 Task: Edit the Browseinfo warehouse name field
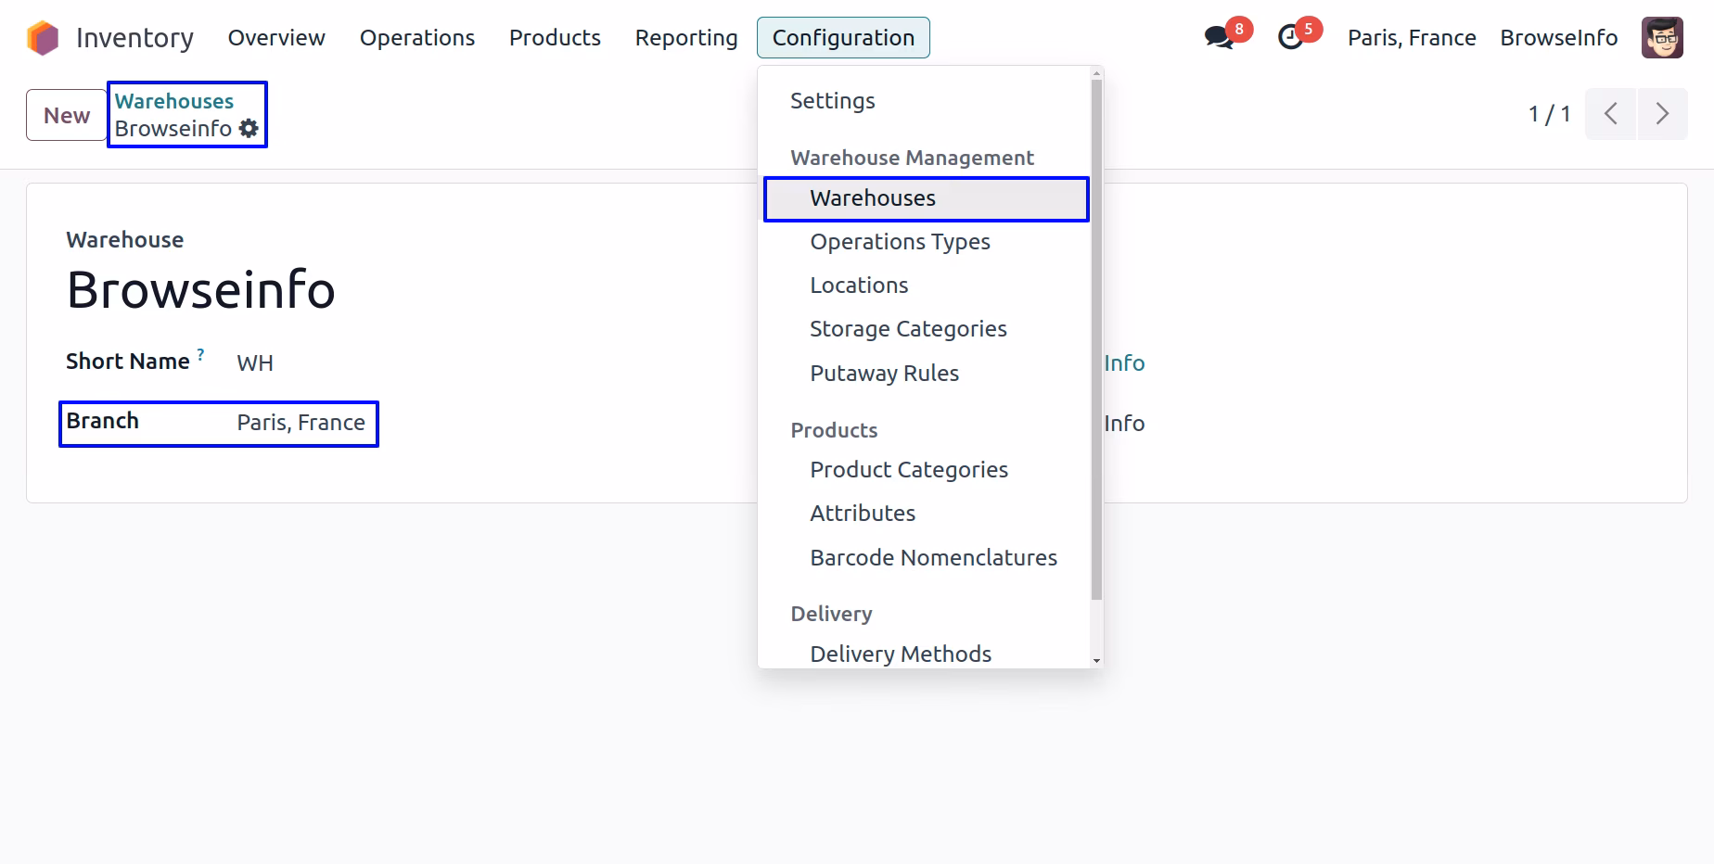point(200,289)
